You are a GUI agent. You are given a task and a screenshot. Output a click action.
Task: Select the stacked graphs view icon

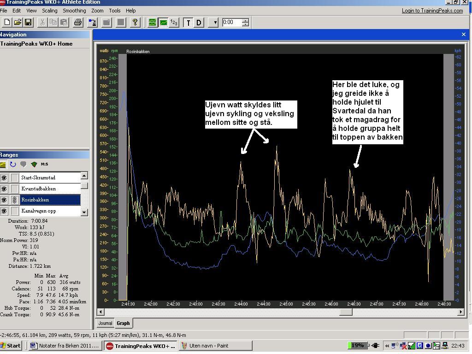(x=152, y=22)
